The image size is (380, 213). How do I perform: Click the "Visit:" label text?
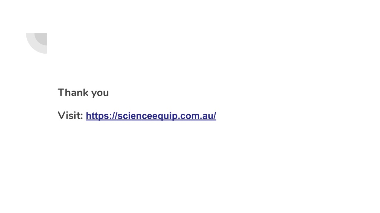coord(70,115)
